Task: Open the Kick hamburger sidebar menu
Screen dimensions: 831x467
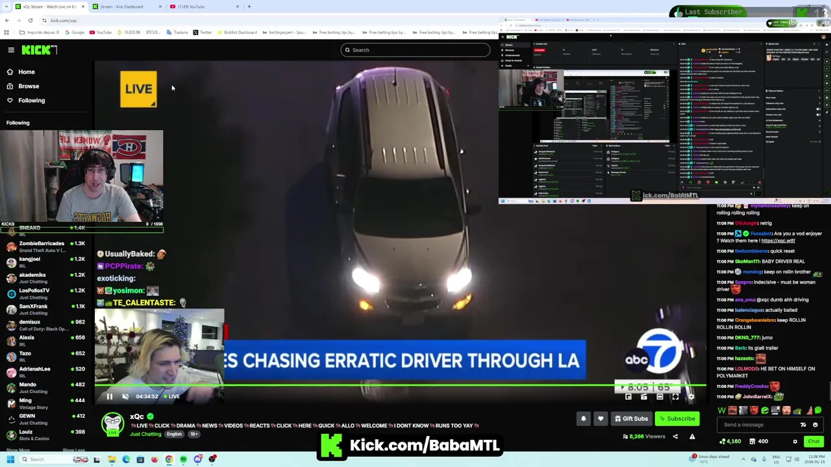Action: [x=11, y=50]
